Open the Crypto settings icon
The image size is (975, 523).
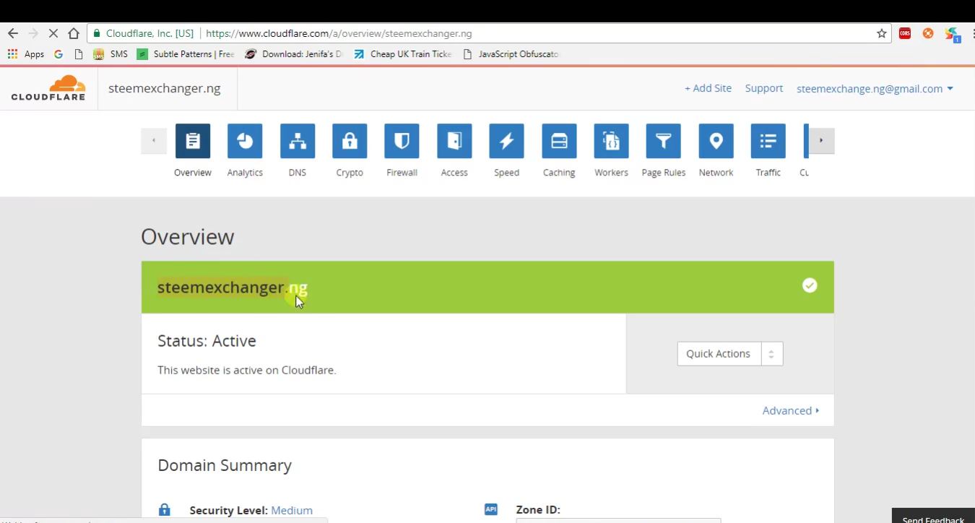click(x=349, y=141)
